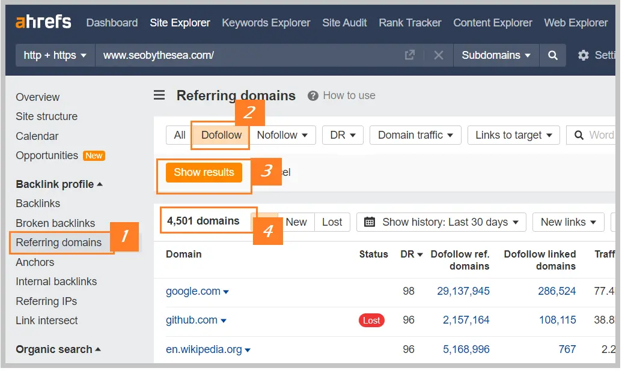Expand github.com domain dropdown arrow
Viewport: 622px width, 371px height.
click(x=224, y=321)
